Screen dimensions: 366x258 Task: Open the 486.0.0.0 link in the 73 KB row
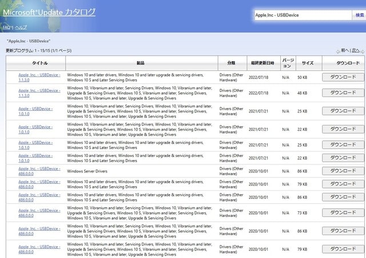point(39,213)
